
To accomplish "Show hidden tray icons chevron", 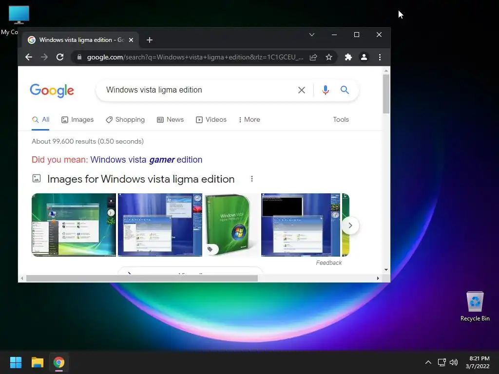I will tap(428, 362).
